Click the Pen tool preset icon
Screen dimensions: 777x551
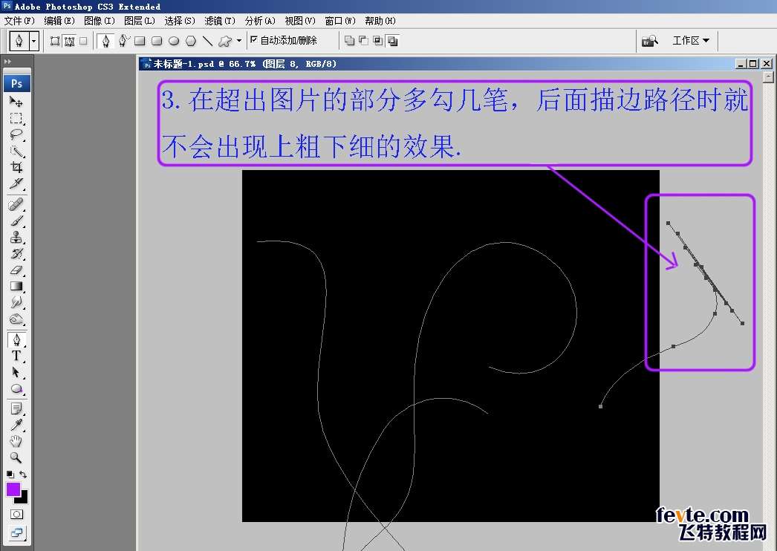click(x=19, y=41)
